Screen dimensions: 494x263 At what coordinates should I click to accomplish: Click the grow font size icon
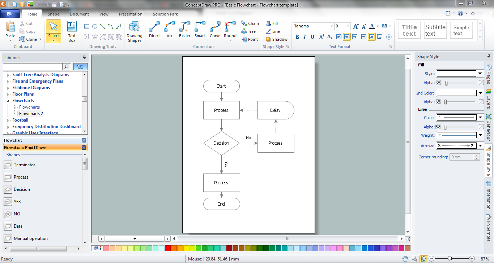(x=356, y=26)
